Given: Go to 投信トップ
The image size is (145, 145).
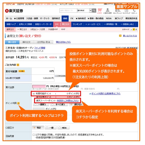Looking at the screenshot, I should point(11,25).
